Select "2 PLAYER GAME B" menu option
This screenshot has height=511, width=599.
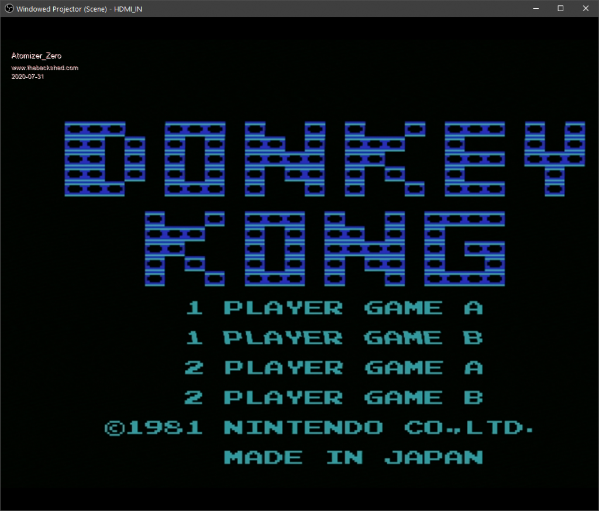click(334, 397)
